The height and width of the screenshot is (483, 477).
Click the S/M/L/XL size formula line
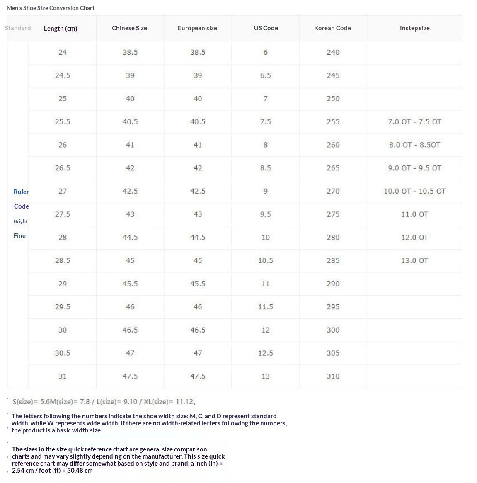[x=104, y=402]
